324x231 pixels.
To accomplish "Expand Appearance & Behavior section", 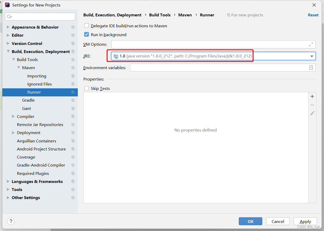I will 8,27.
